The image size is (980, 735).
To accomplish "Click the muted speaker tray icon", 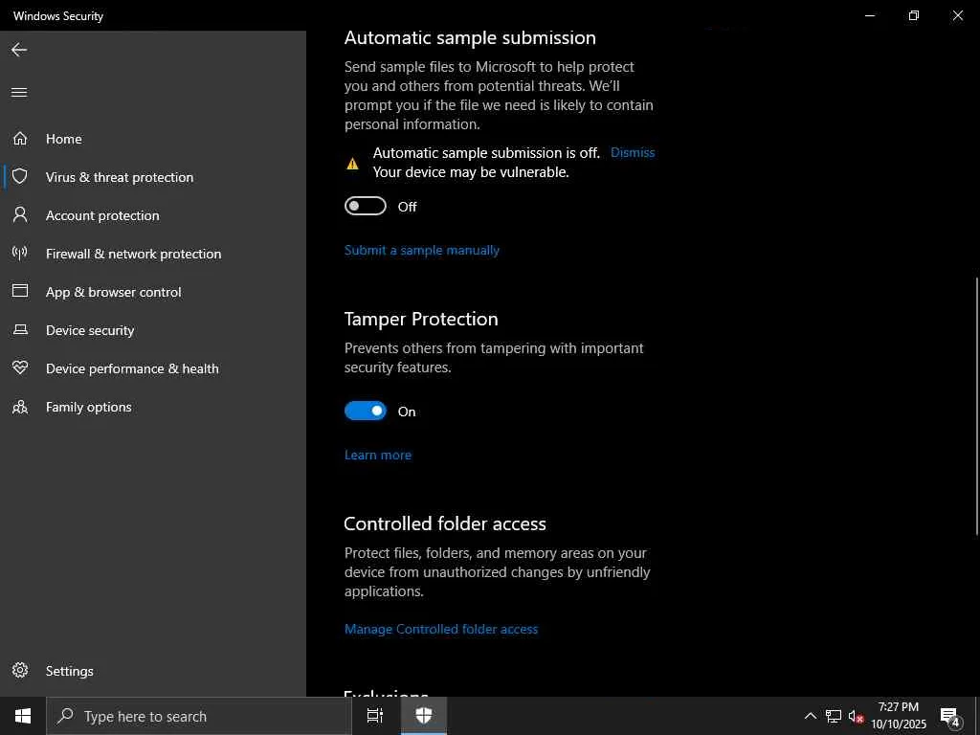I will [856, 716].
